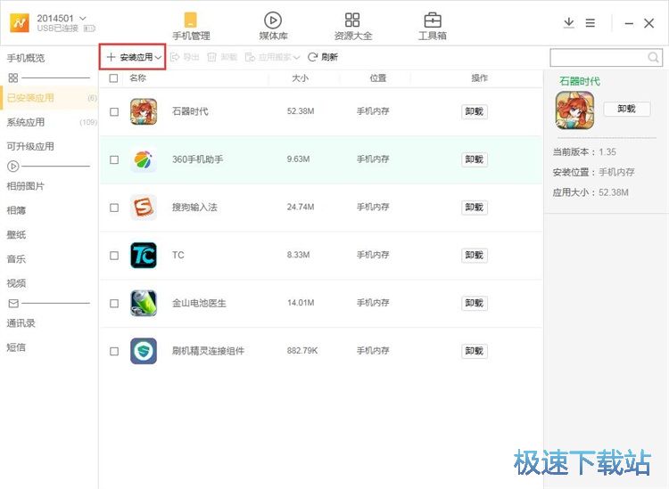Uninstall 360手机助手 with its 卸载 button
Image resolution: width=669 pixels, height=489 pixels.
tap(474, 159)
